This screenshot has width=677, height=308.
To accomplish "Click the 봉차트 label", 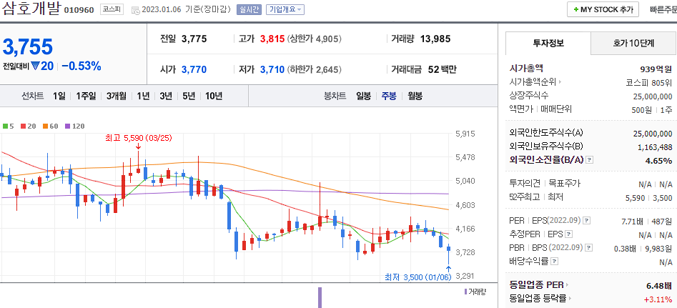I will pyautogui.click(x=335, y=96).
